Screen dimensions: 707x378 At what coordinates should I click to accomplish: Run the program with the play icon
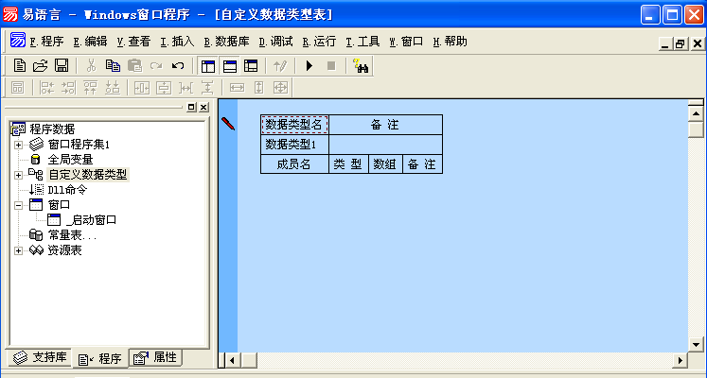(309, 65)
